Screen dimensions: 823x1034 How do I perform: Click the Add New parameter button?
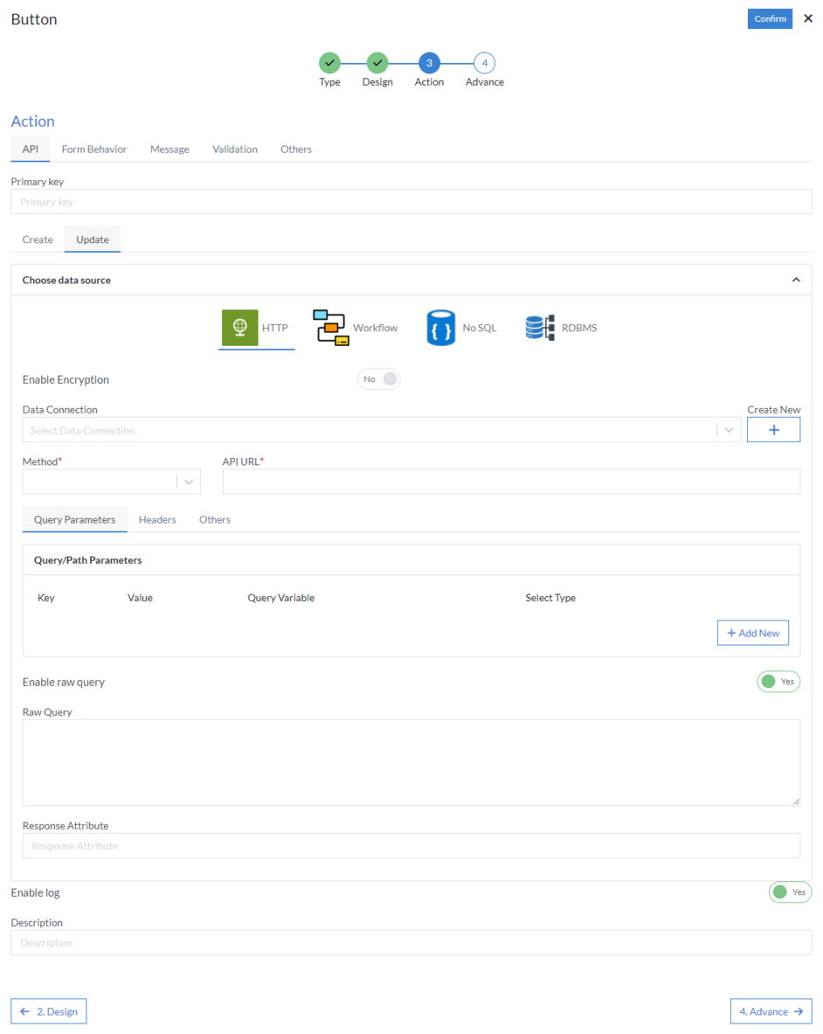click(x=752, y=632)
